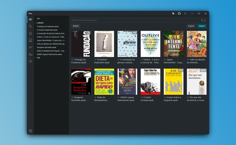The image size is (236, 145).
Task: Open Jejum intermitente - O guia in sidebar
Action: [51, 41]
